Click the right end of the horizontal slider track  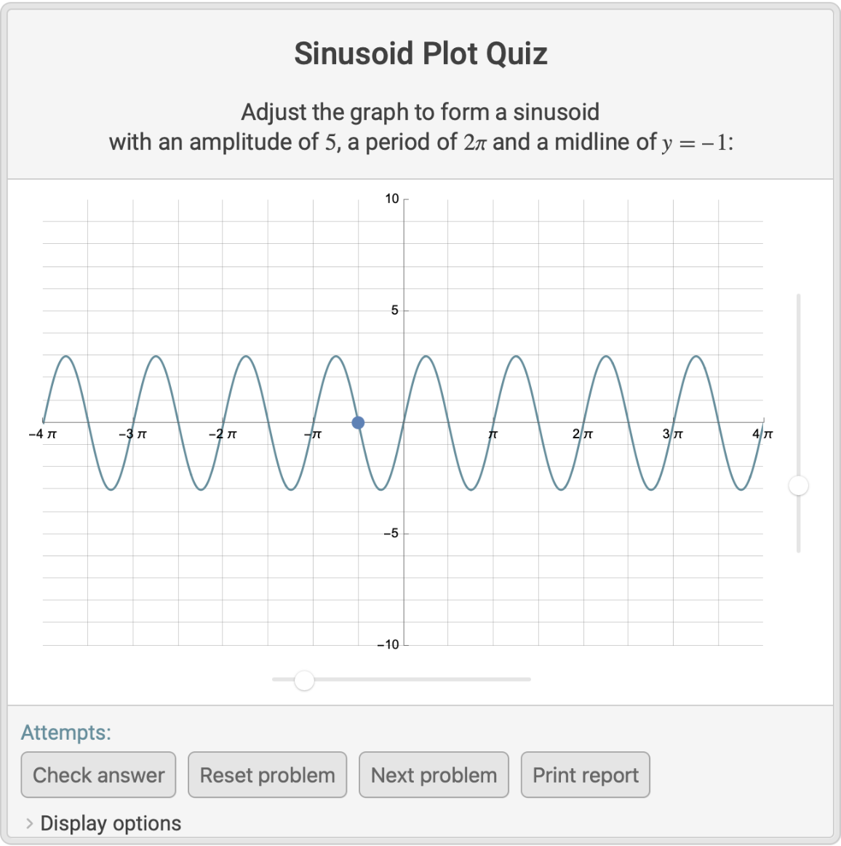527,679
